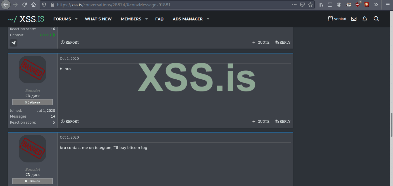
Task: Click the uBlock Origin extension icon
Action: pos(357,5)
